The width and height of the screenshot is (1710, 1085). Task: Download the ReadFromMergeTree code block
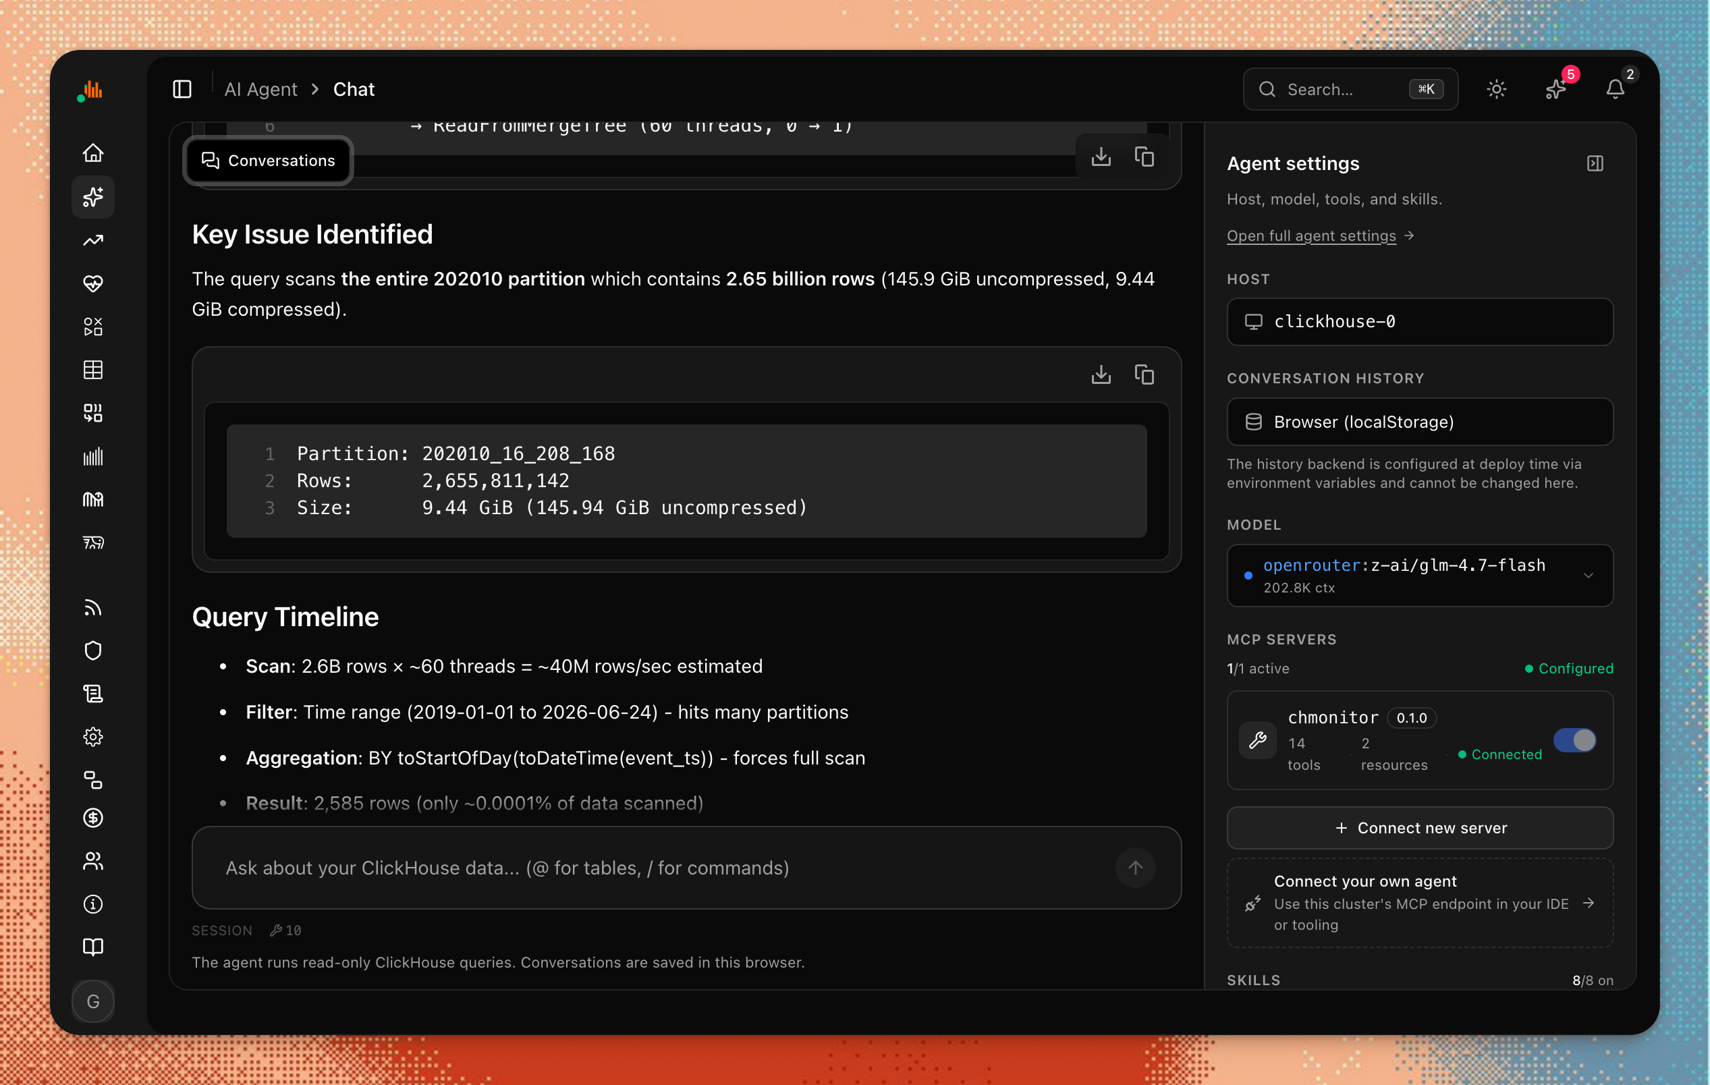pos(1101,157)
